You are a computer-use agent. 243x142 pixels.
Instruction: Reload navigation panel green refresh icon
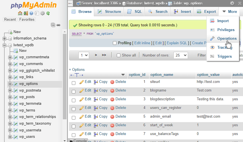pyautogui.click(x=48, y=13)
